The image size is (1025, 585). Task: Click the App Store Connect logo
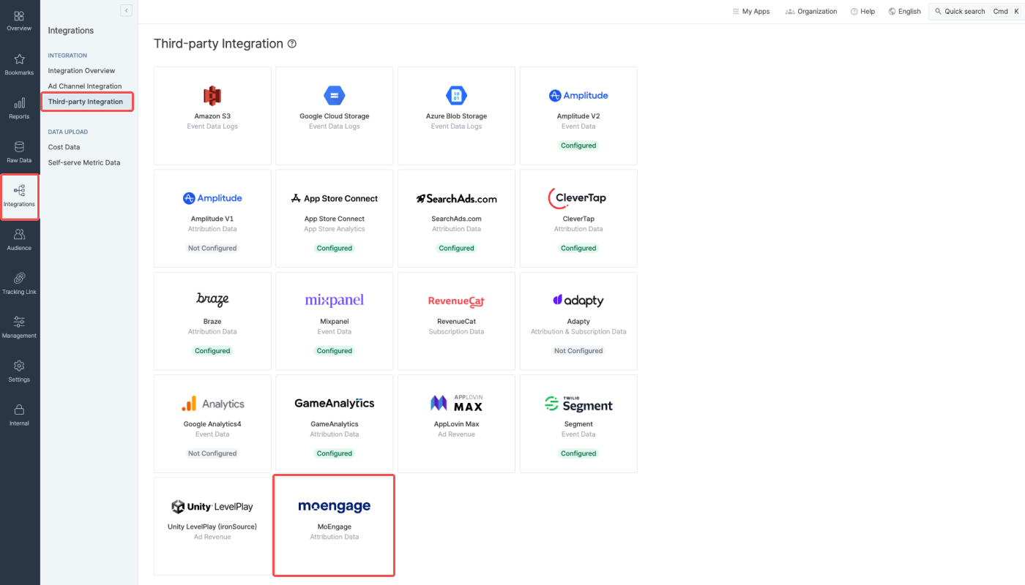[x=335, y=198]
